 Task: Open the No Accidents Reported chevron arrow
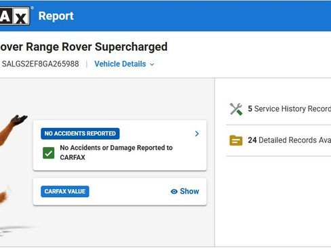197,133
